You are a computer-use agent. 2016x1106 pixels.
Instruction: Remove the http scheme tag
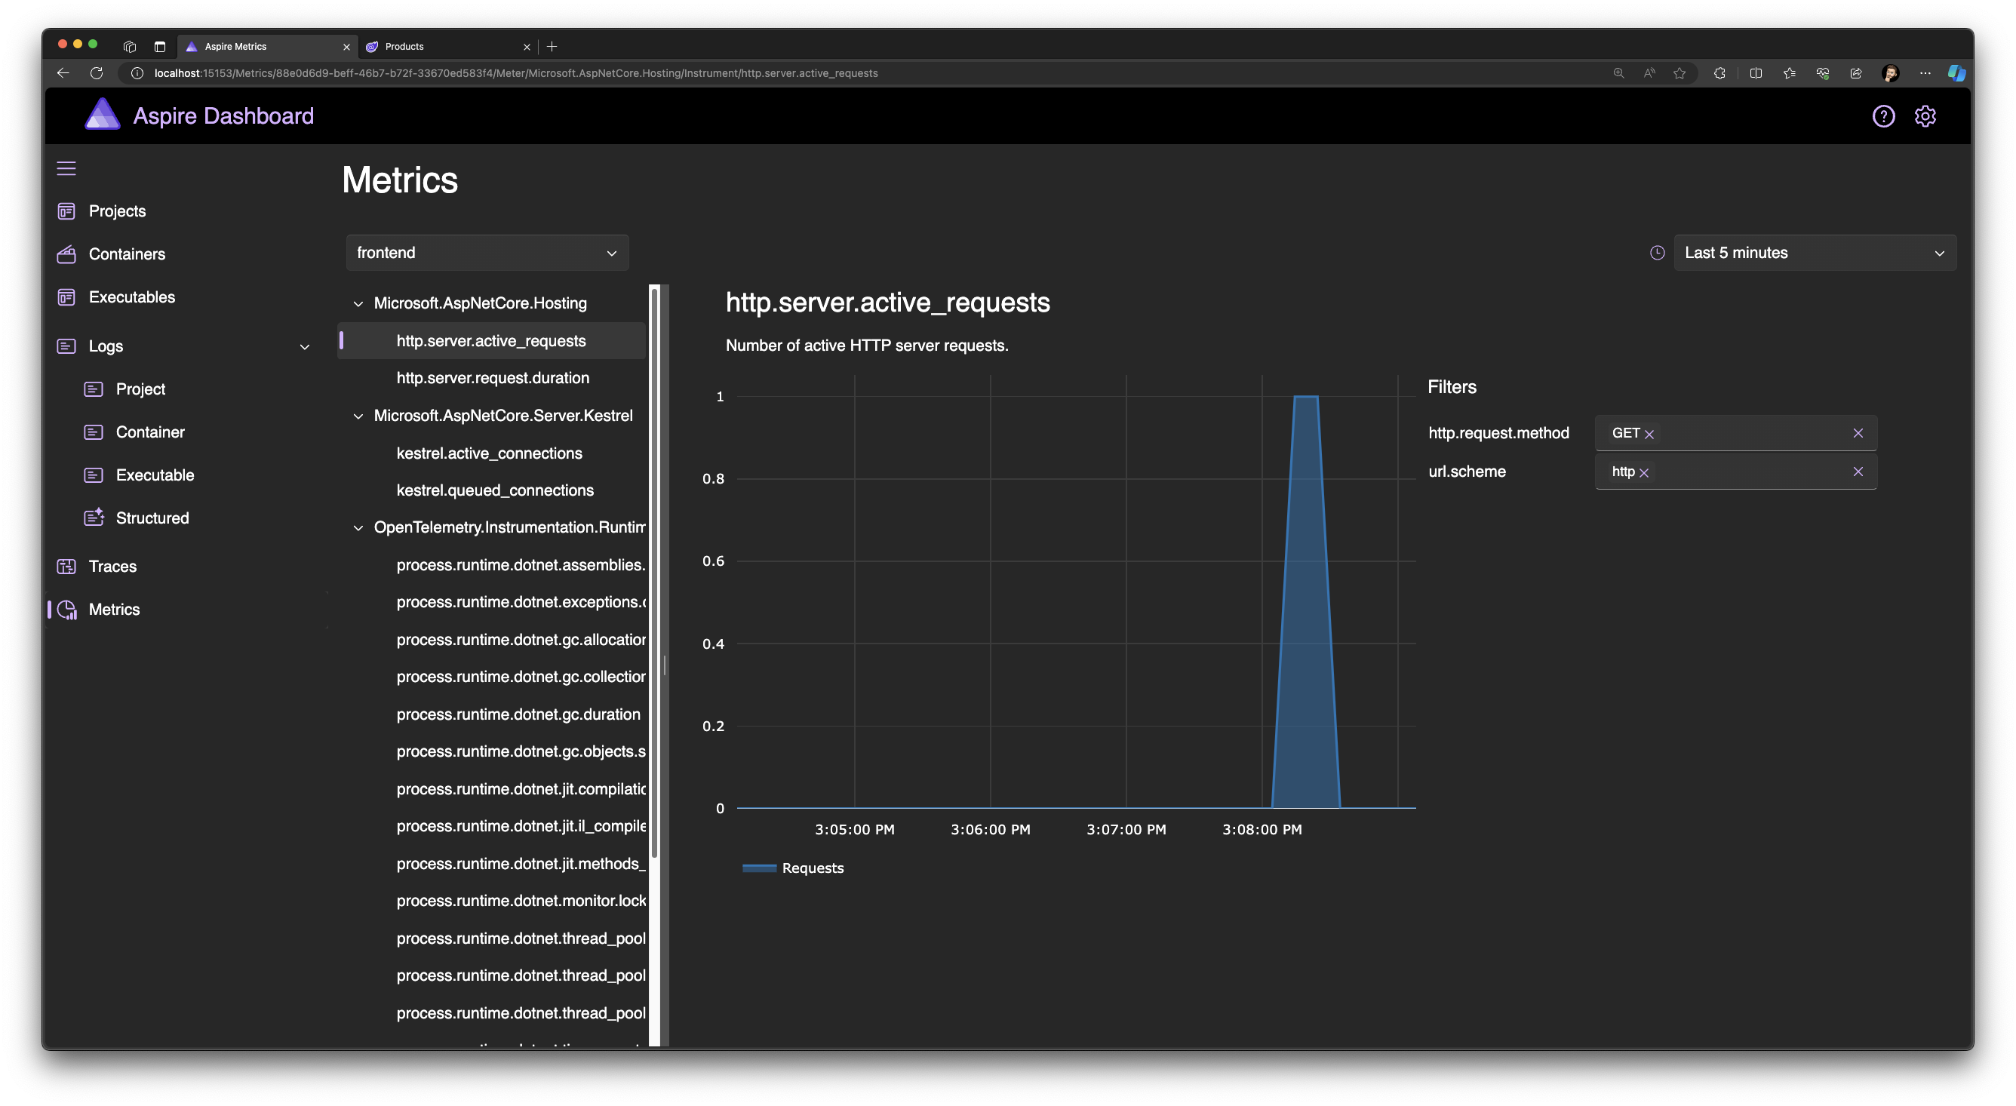[x=1643, y=473]
